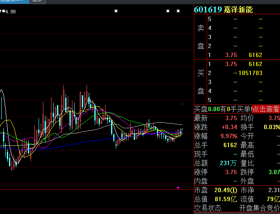The image size is (280, 214).
Task: Click 涨停 limit-up value 3.75
Action: click(x=231, y=172)
